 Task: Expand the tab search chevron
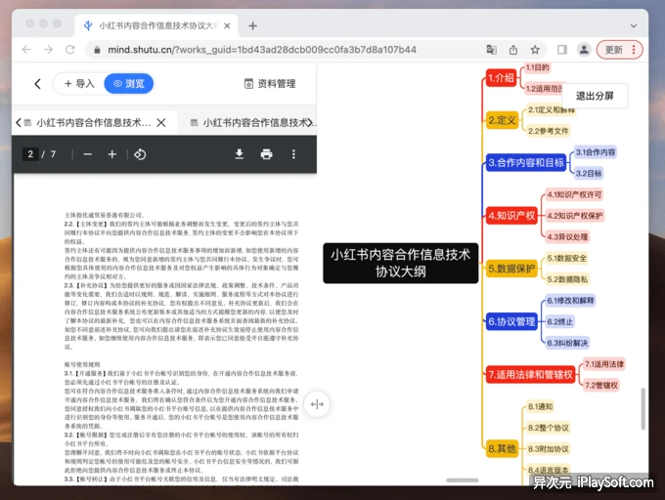[x=634, y=25]
